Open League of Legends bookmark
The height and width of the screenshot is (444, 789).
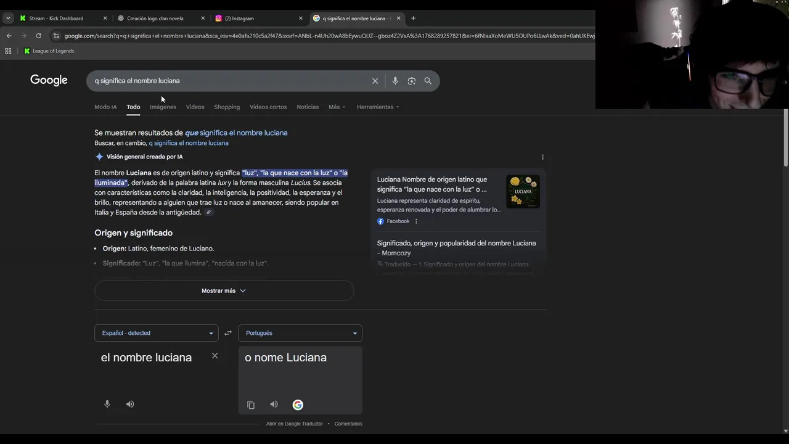click(x=49, y=51)
